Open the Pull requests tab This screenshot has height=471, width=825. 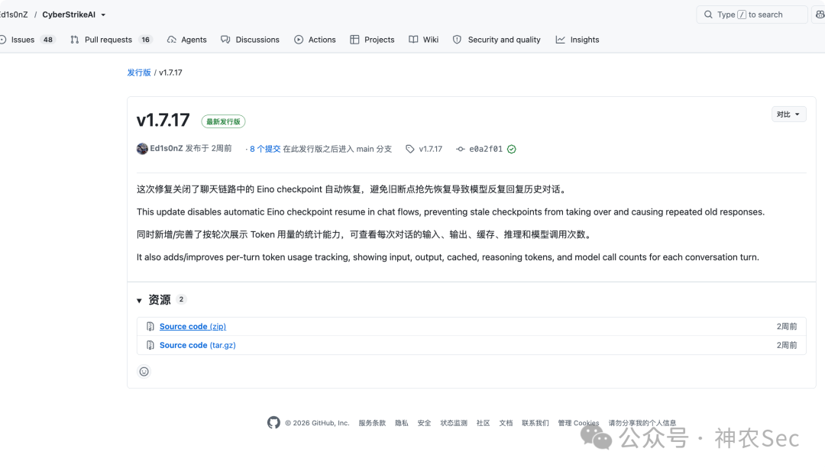coord(111,40)
